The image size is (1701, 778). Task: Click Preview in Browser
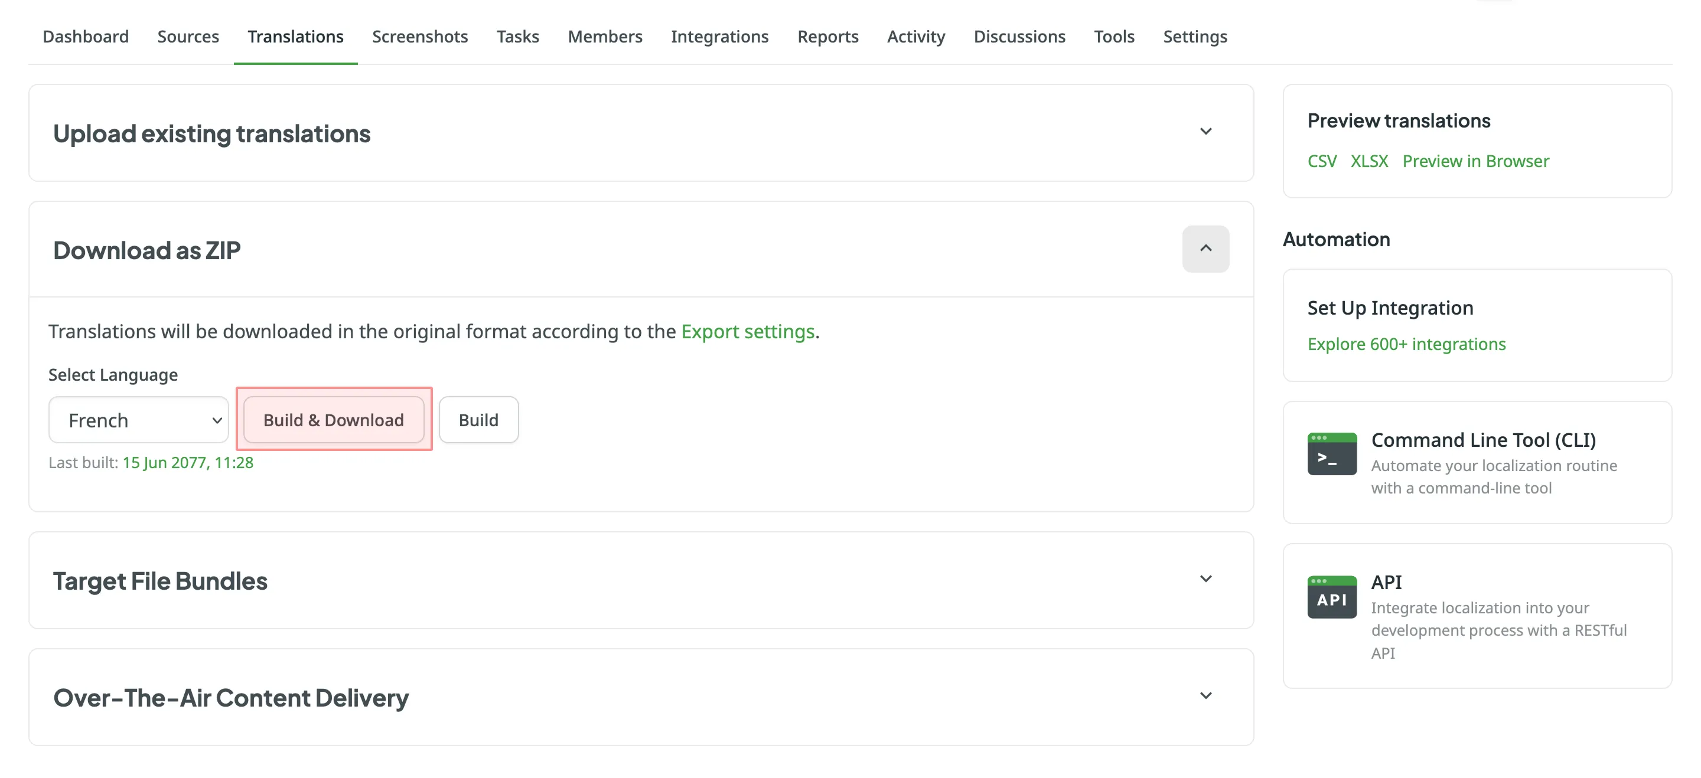[1476, 161]
